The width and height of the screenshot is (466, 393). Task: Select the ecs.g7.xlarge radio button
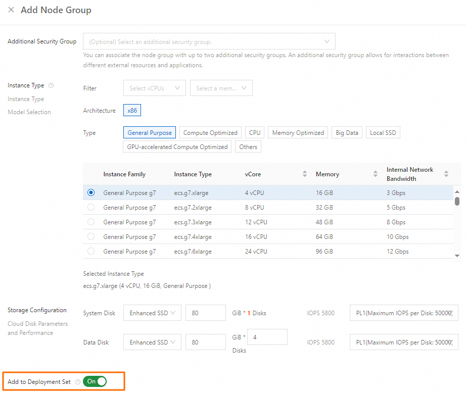pyautogui.click(x=91, y=192)
